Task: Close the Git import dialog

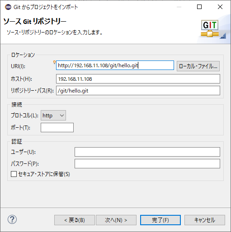Action: click(x=220, y=7)
